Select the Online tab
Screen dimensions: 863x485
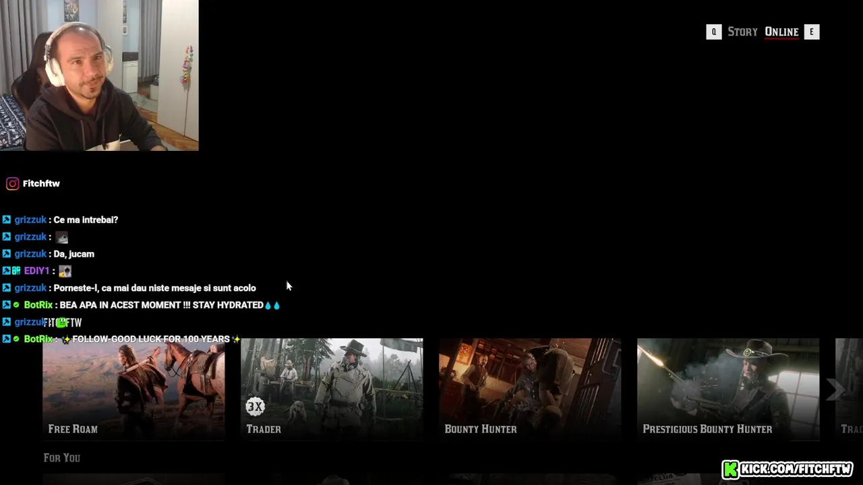(x=781, y=32)
